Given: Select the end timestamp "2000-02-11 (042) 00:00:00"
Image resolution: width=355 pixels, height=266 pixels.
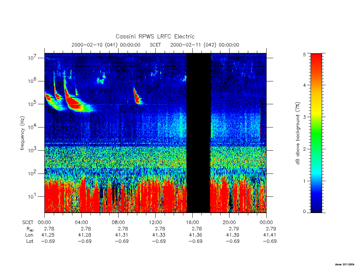Looking at the screenshot, I should pos(205,45).
